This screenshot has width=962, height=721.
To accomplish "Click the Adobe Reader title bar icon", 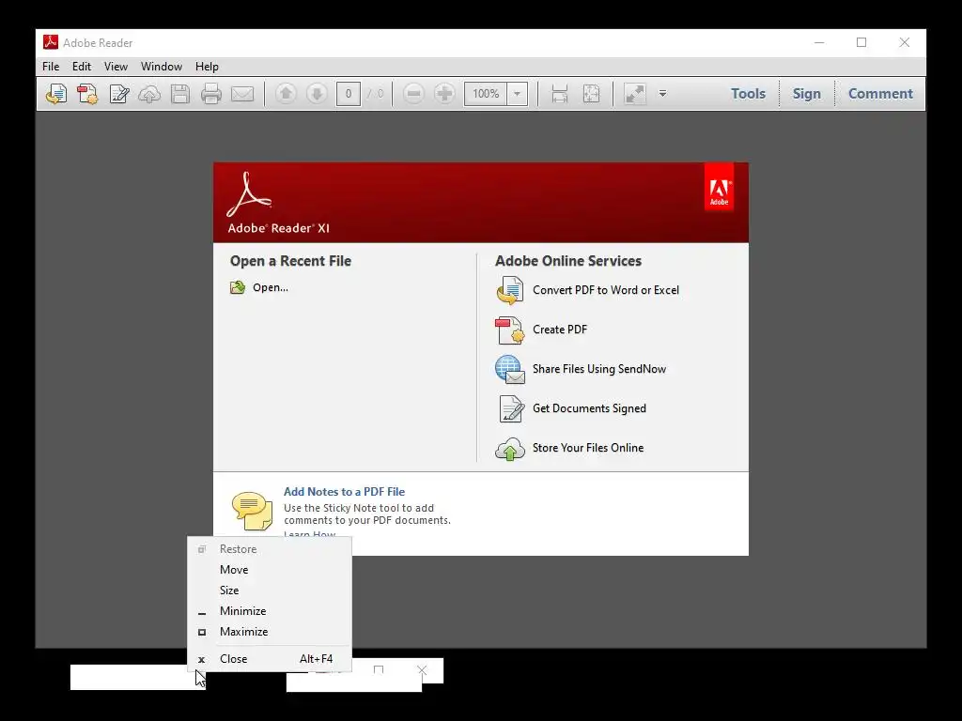I will 51,42.
